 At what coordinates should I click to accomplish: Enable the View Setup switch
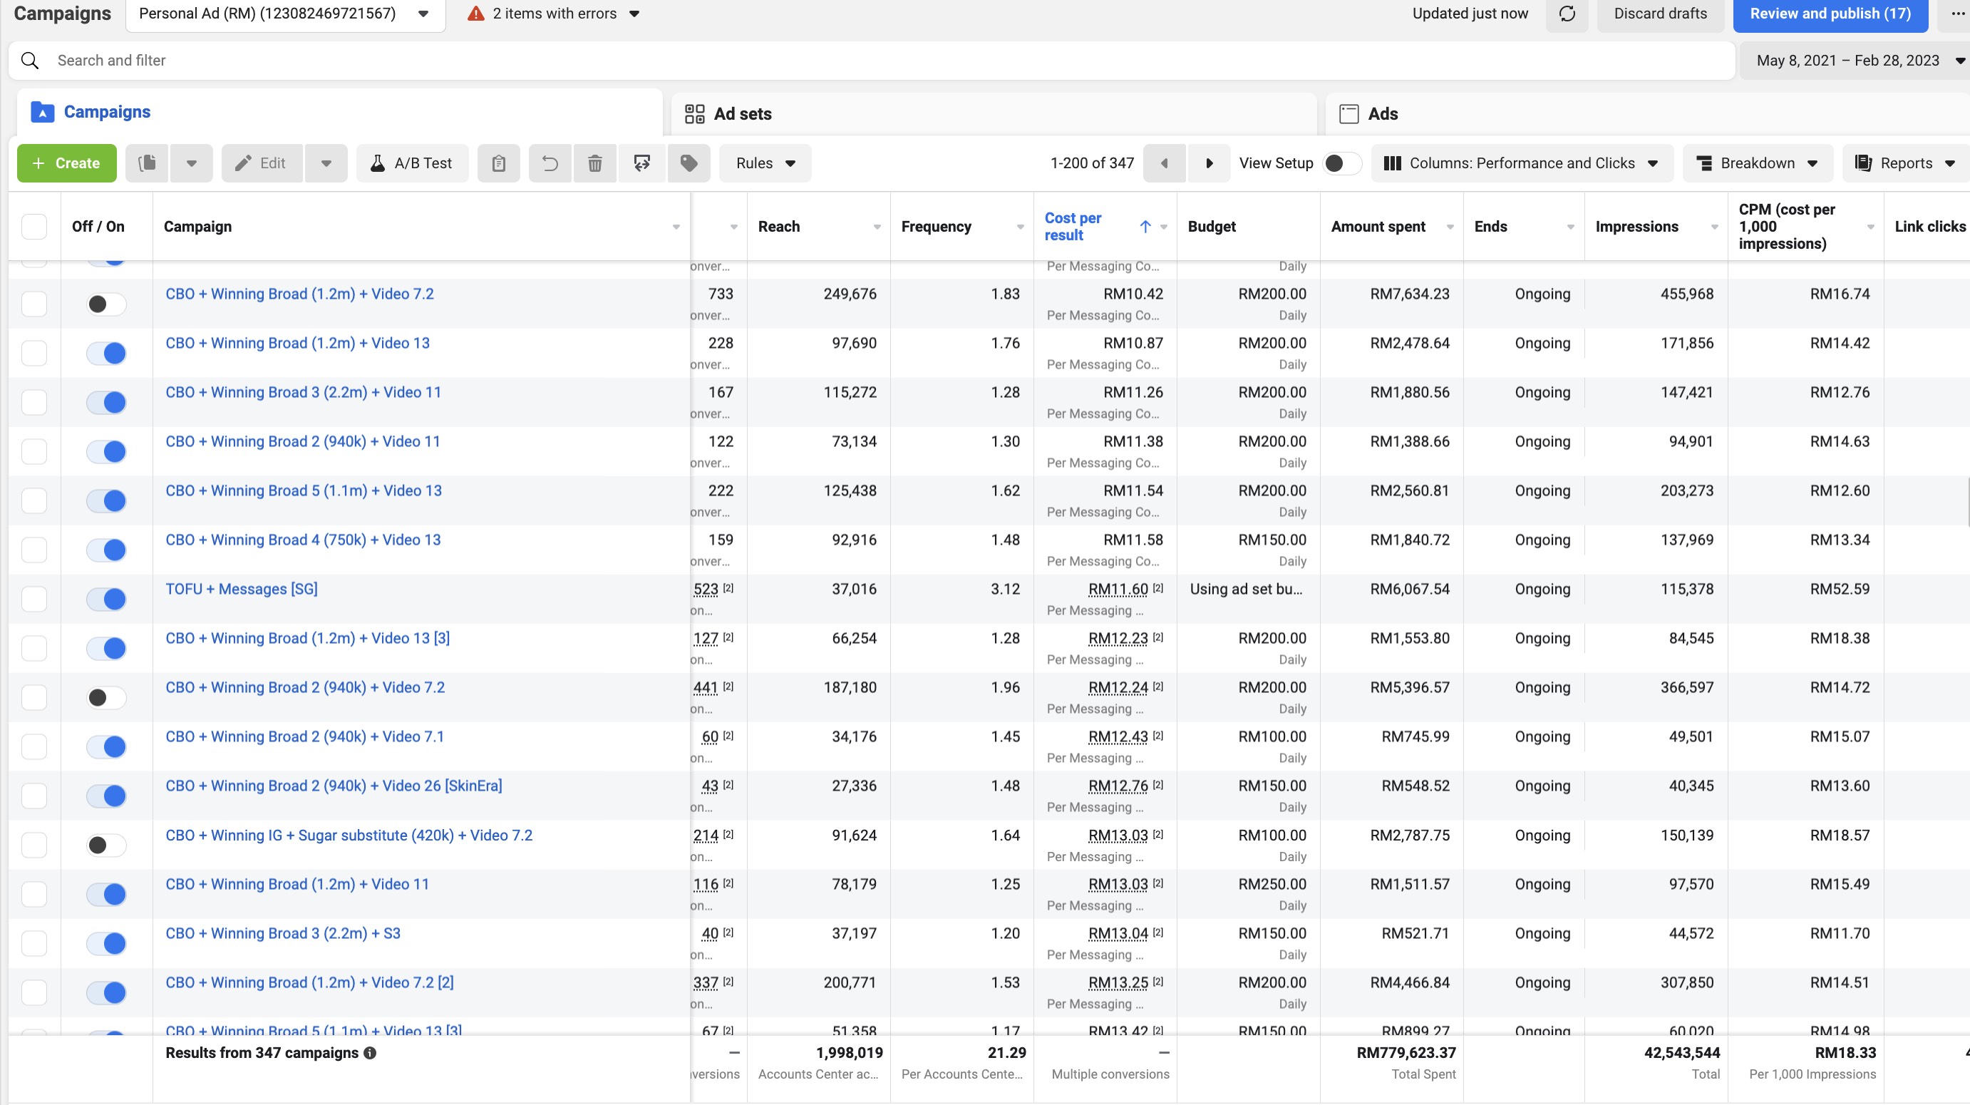(x=1342, y=163)
